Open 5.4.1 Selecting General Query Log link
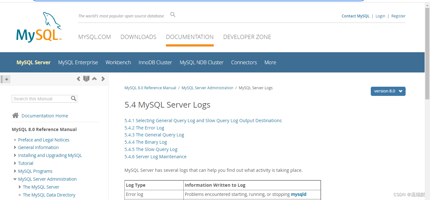The image size is (430, 200). (203, 121)
